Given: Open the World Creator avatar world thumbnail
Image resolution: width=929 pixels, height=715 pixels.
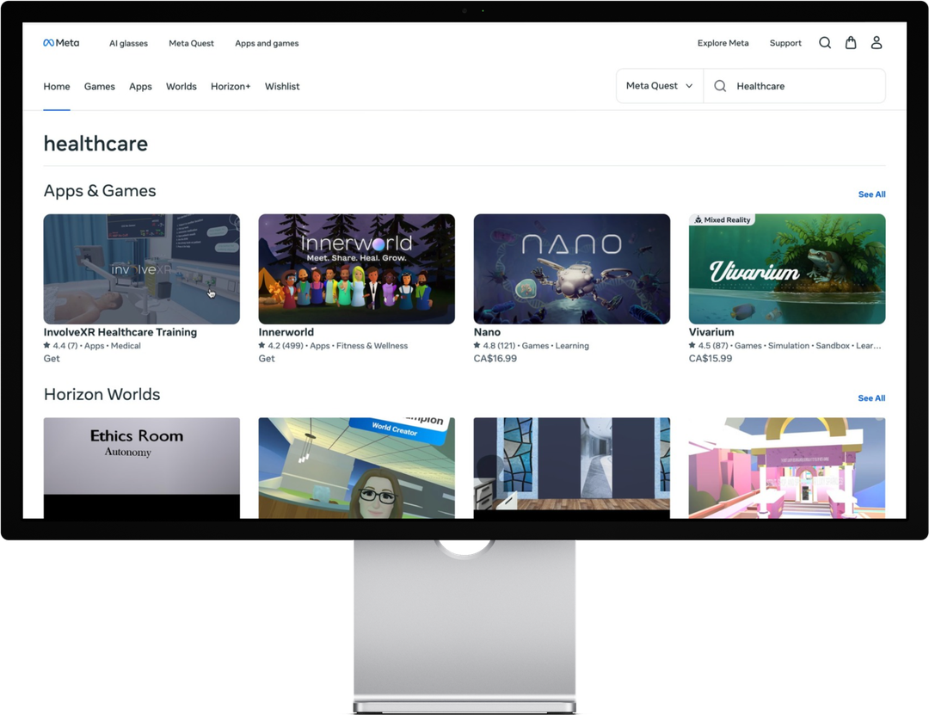Looking at the screenshot, I should coord(357,468).
